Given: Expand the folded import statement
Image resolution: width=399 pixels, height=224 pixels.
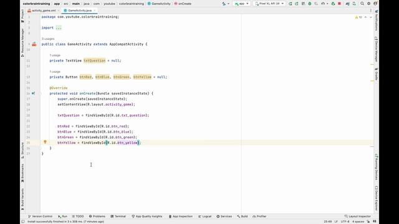Looking at the screenshot, I should click(59, 27).
